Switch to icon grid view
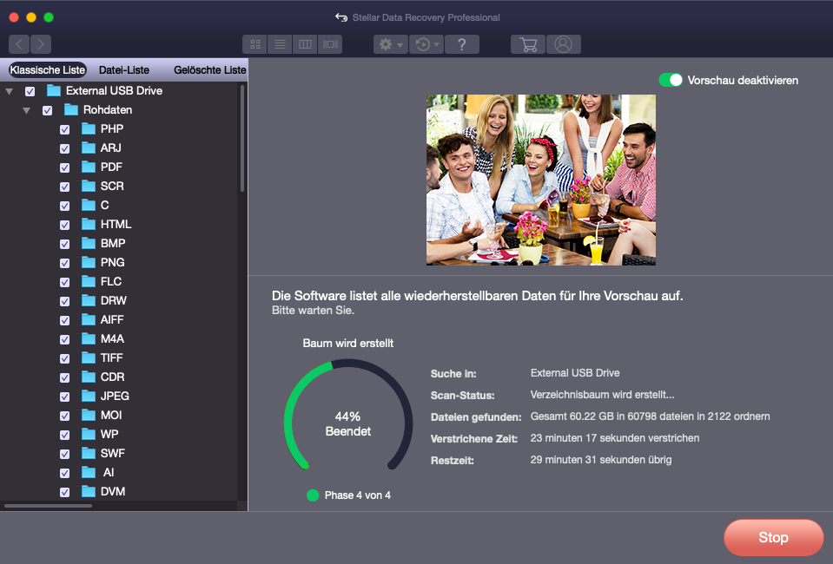 255,44
